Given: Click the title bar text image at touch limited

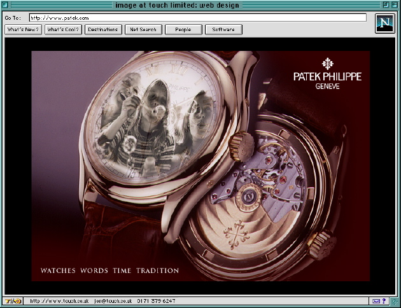Looking at the screenshot, I should click(177, 5).
